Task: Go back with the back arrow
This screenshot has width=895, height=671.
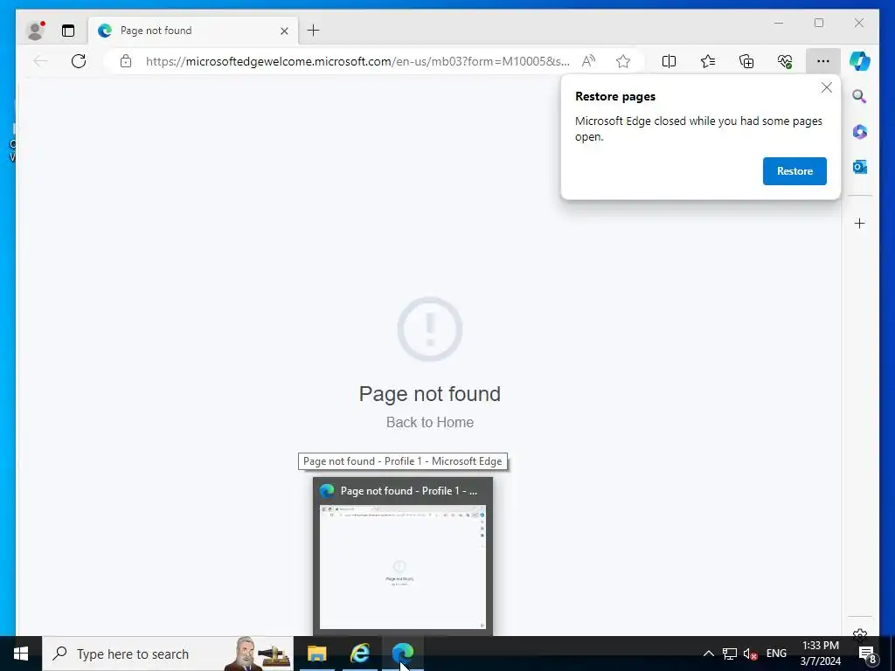Action: click(40, 61)
